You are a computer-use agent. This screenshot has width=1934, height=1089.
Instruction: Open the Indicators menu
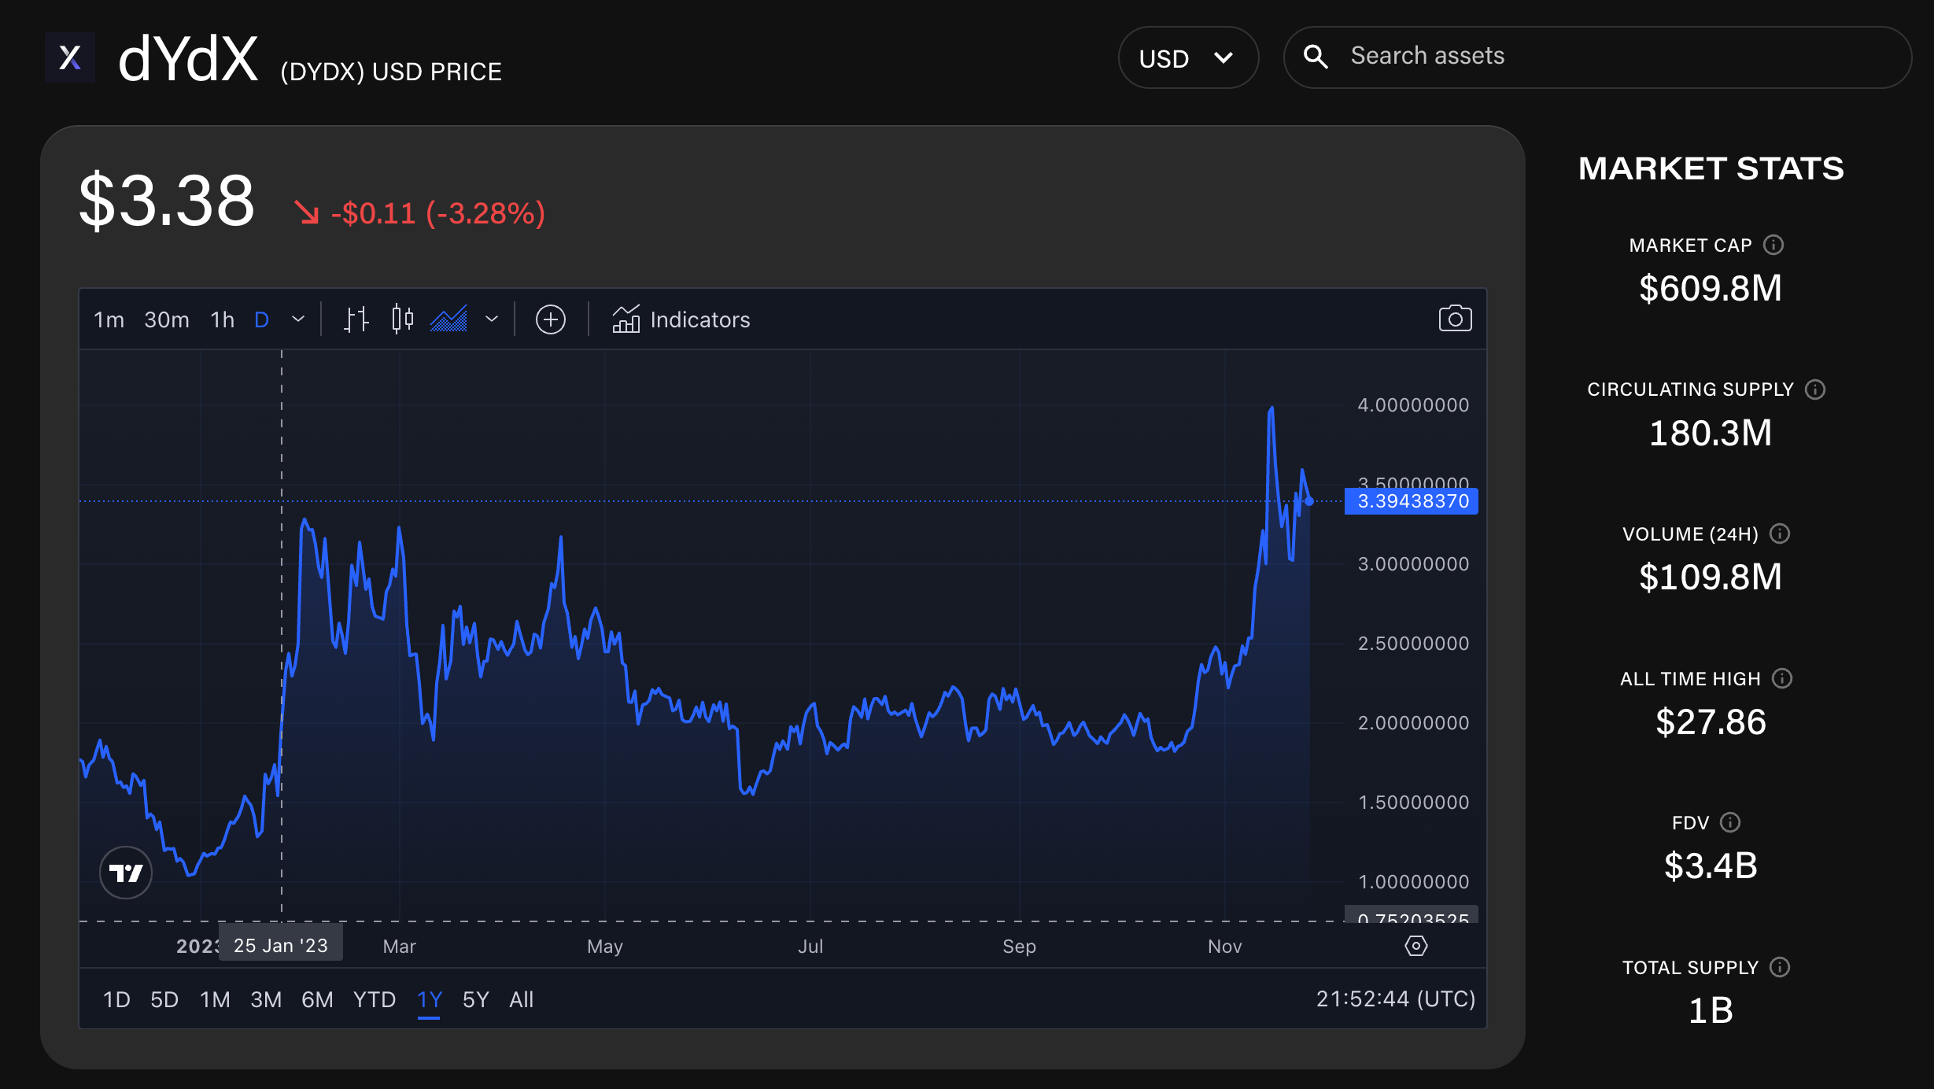pos(681,319)
